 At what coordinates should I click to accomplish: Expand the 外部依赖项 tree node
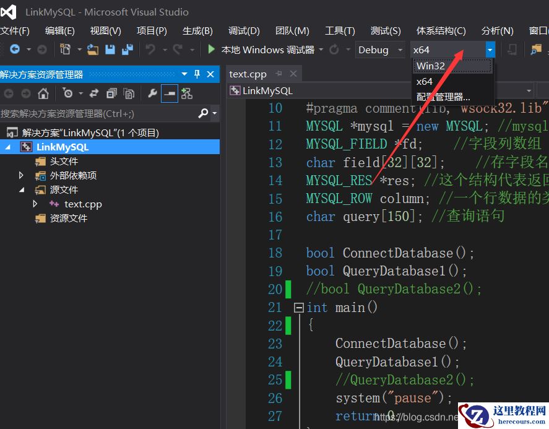(22, 176)
